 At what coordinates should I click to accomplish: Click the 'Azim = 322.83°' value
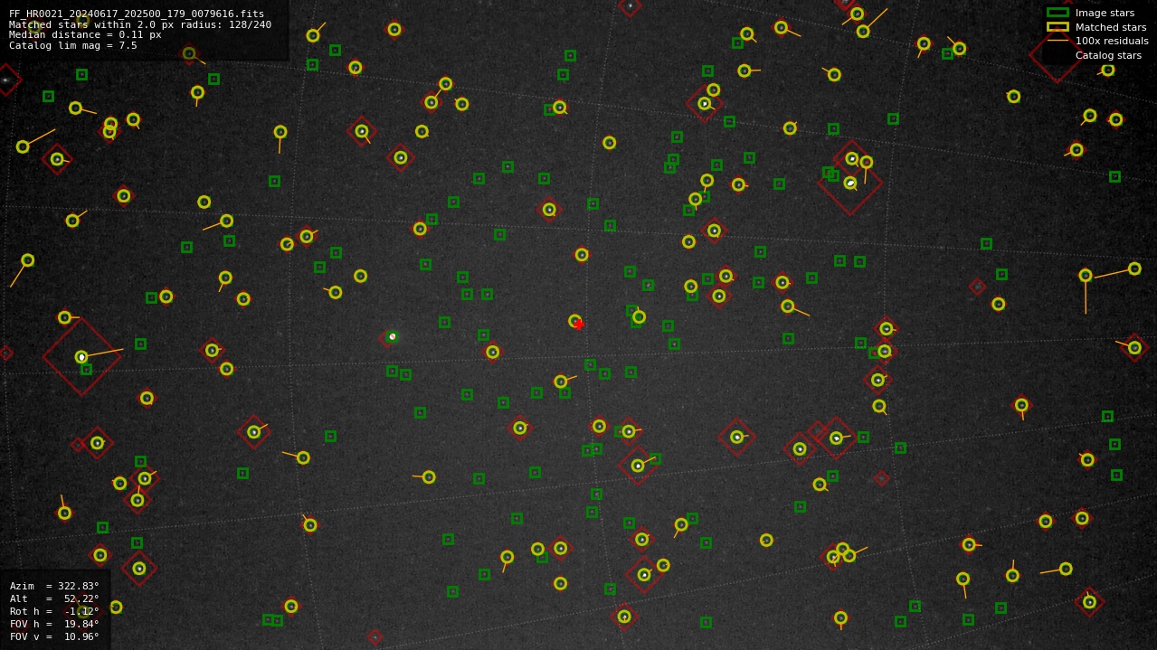pos(54,587)
